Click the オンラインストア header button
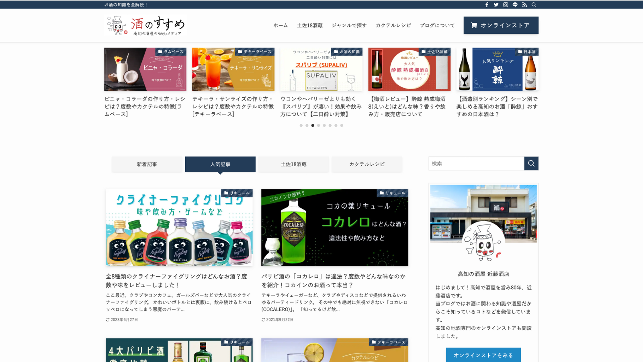643x362 pixels. coord(501,25)
